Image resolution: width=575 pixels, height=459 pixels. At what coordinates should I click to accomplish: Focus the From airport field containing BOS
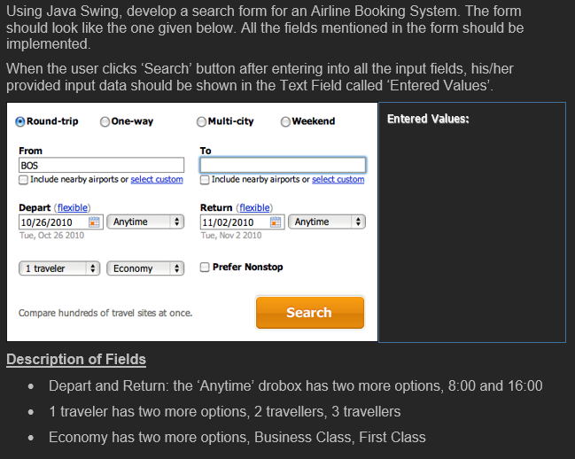pos(101,166)
